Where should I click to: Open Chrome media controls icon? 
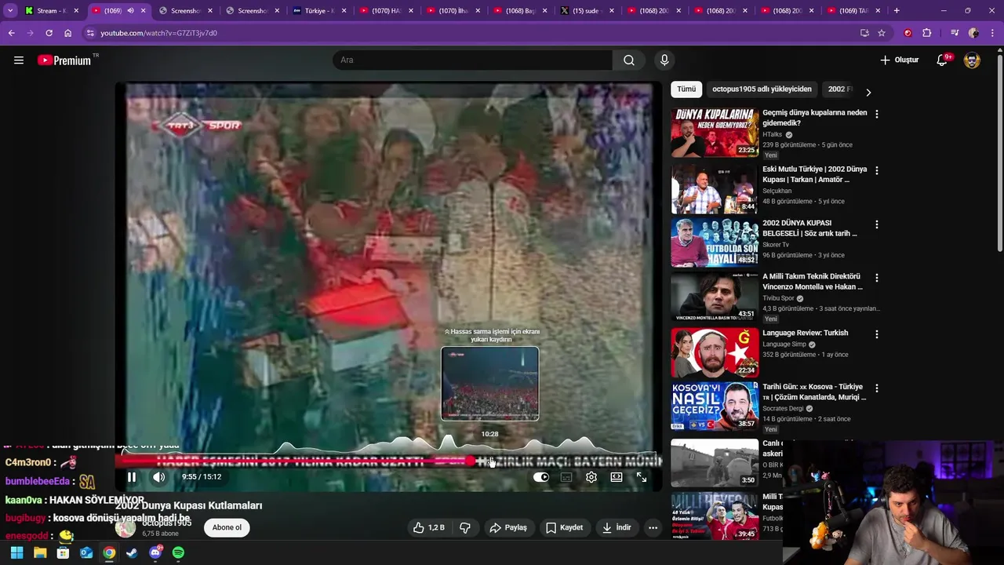point(954,33)
